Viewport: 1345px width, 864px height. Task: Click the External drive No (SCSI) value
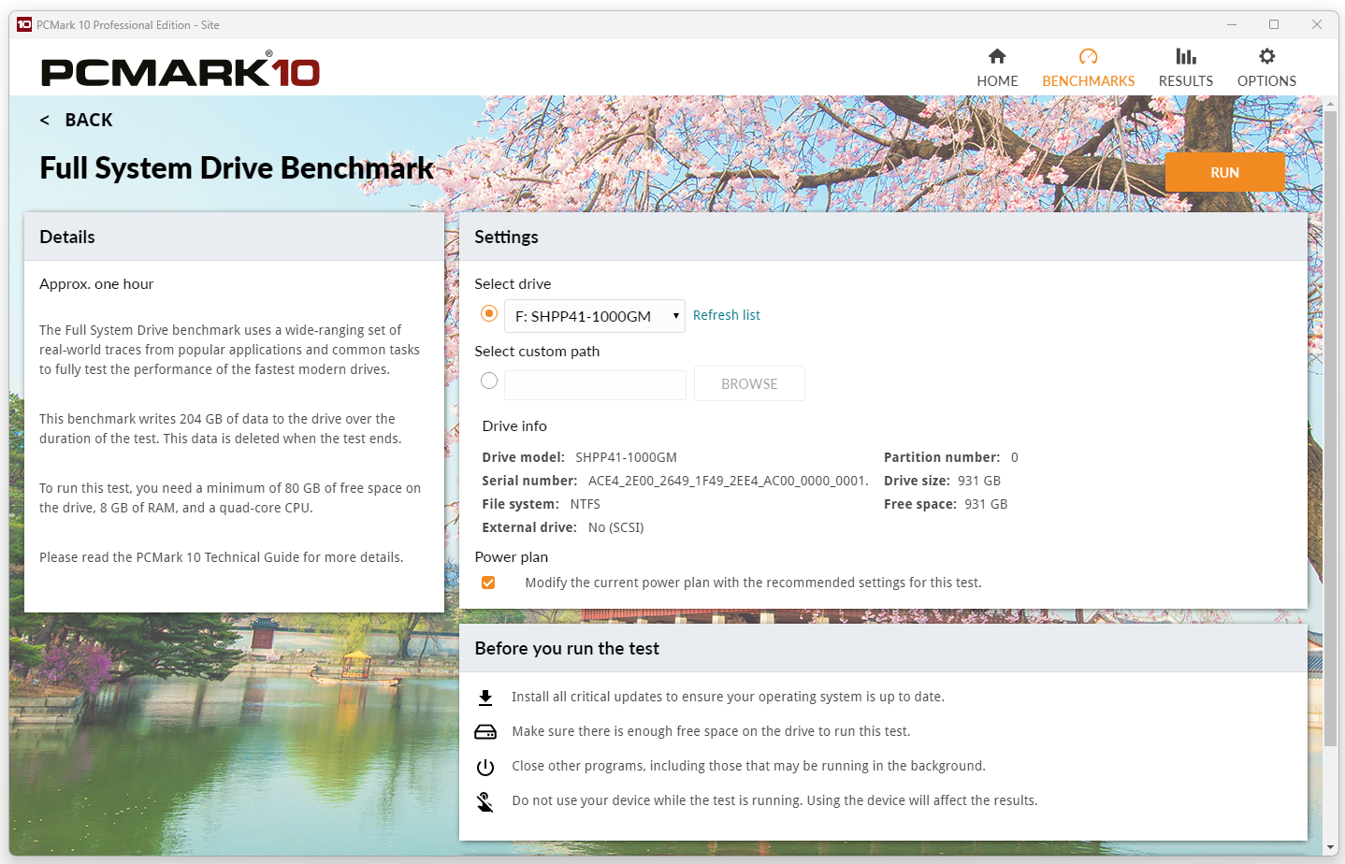pos(615,527)
